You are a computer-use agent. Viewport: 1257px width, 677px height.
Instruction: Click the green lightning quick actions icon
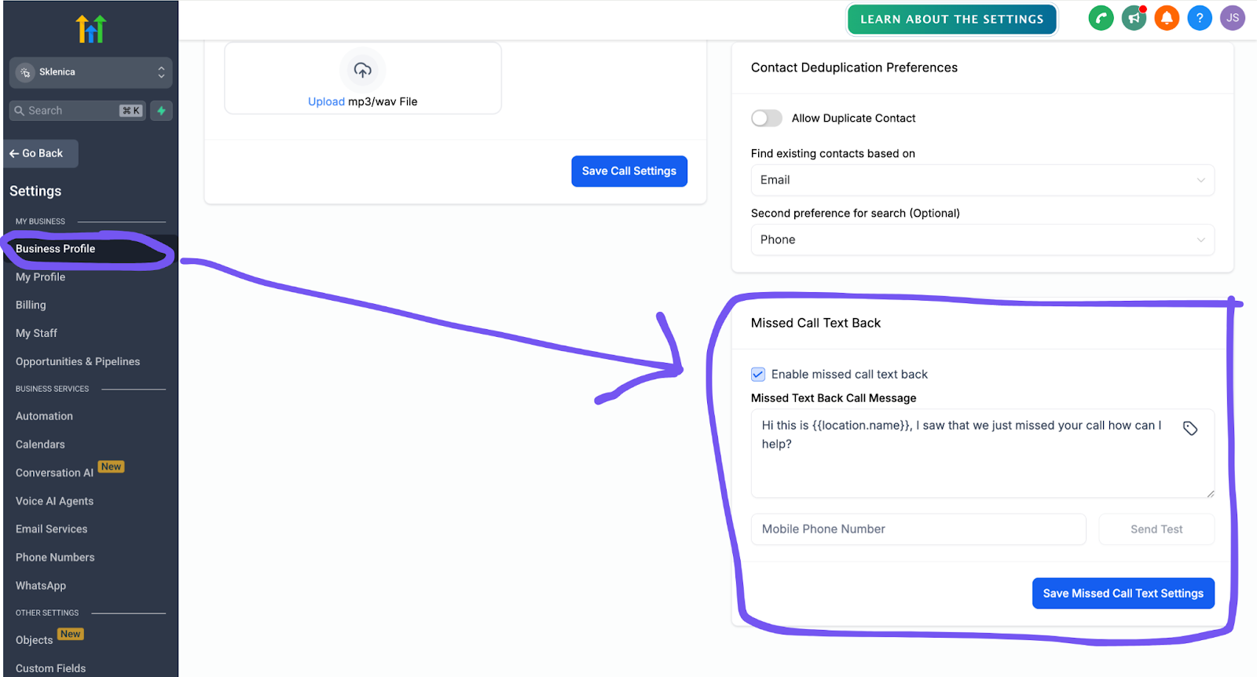(161, 111)
